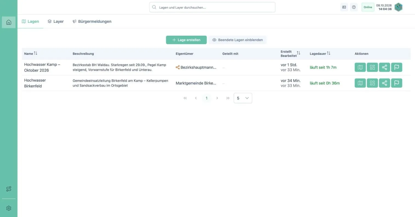Open the ID card icon in header
This screenshot has height=217, width=415.
click(x=344, y=7)
